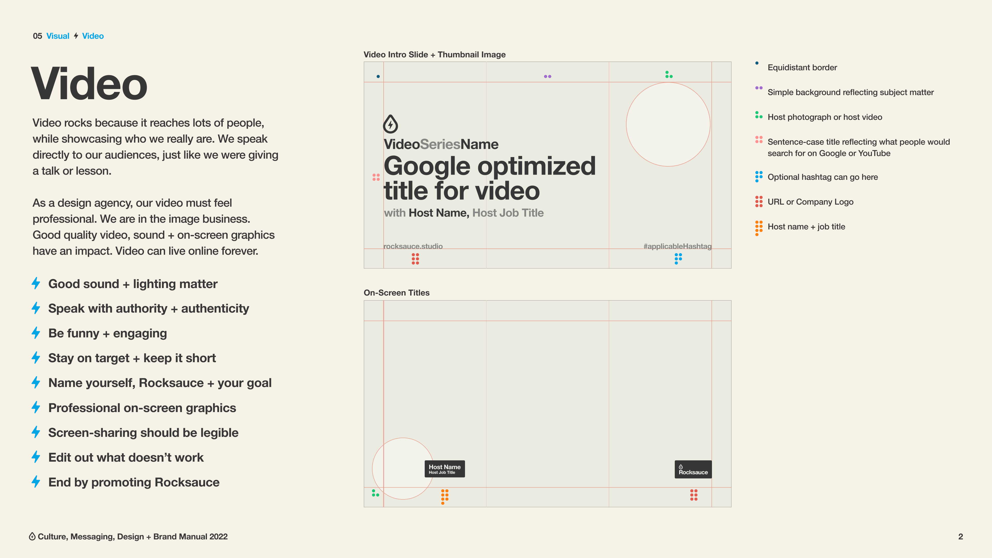The height and width of the screenshot is (558, 992).
Task: Click the Video breadcrumb link
Action: (x=93, y=36)
